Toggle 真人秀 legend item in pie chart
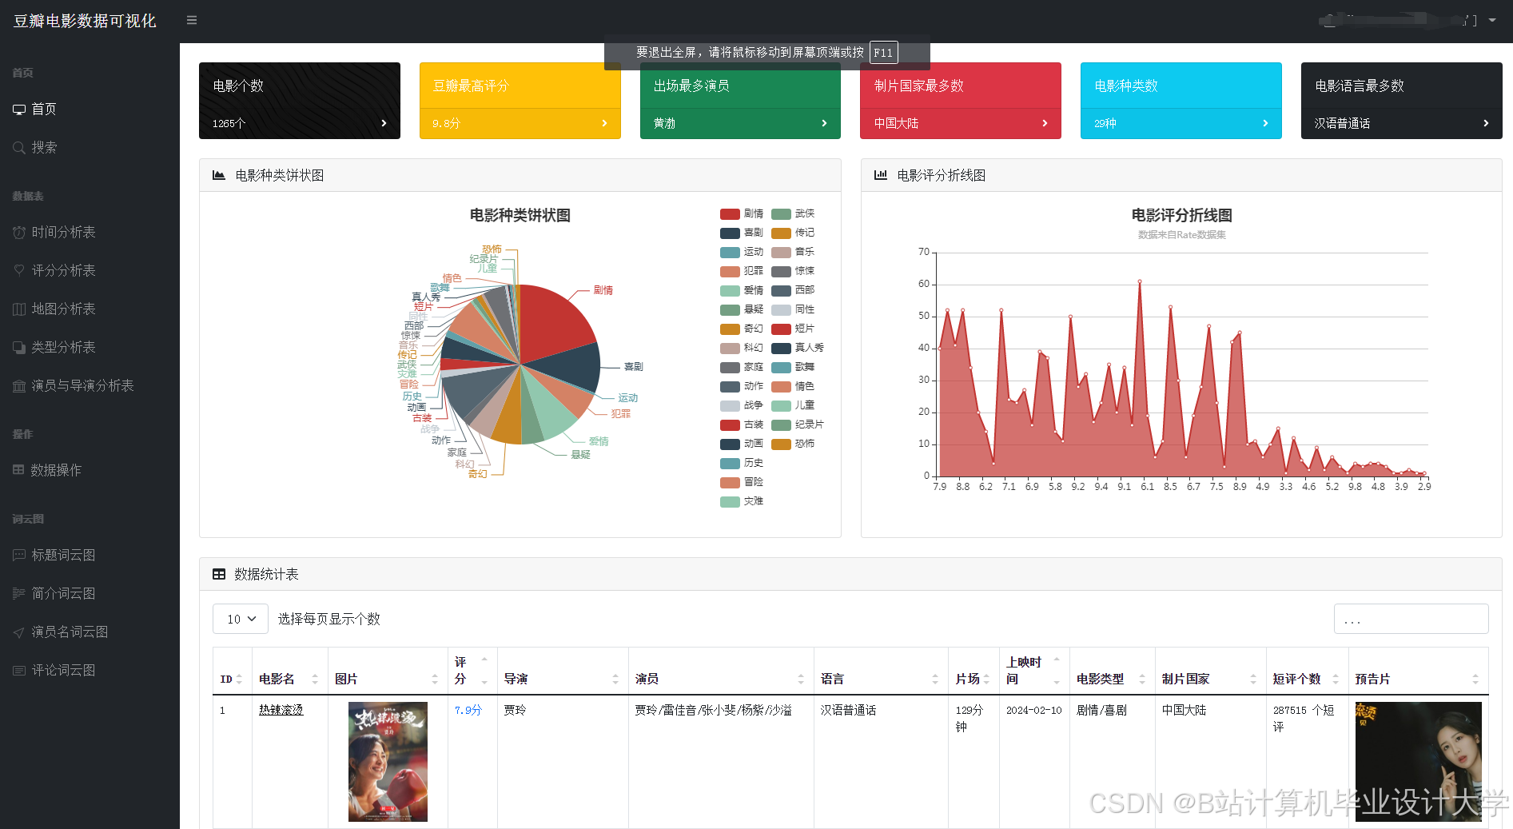 pos(798,348)
